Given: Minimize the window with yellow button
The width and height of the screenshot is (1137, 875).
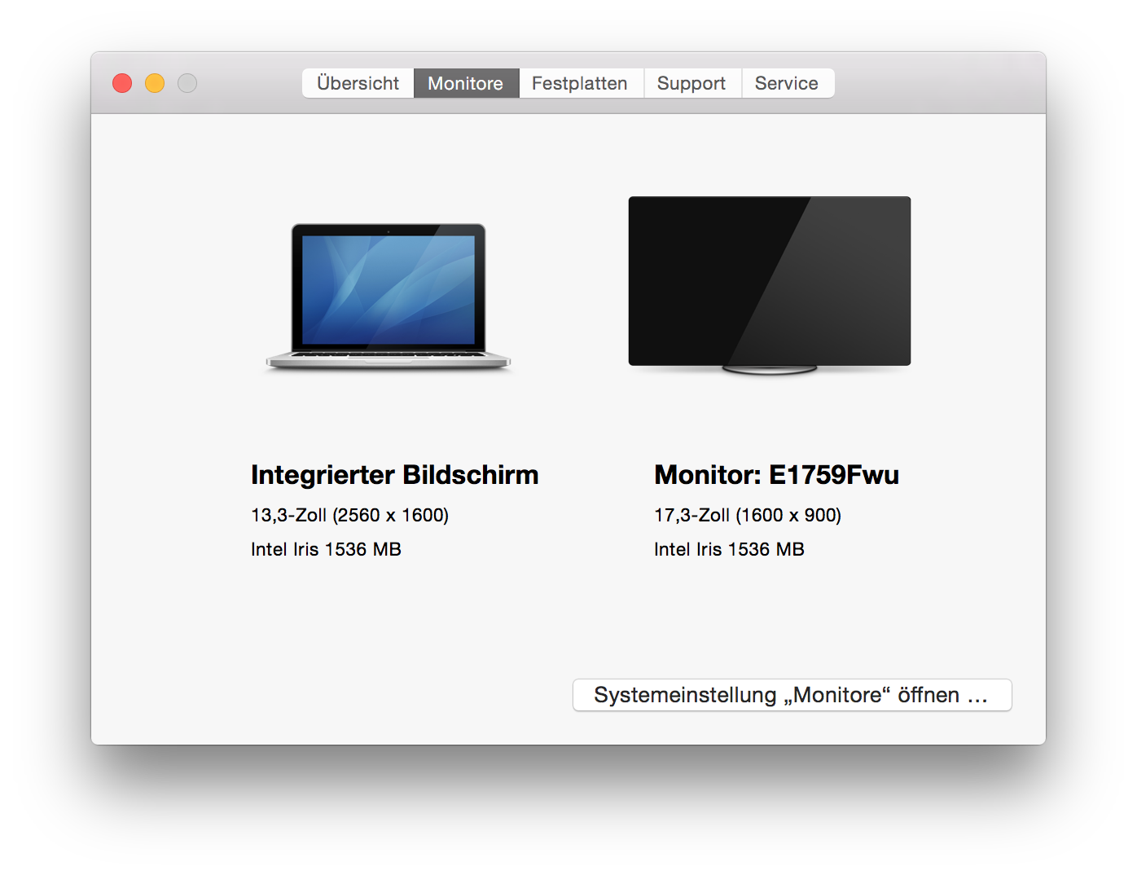Looking at the screenshot, I should (x=155, y=83).
